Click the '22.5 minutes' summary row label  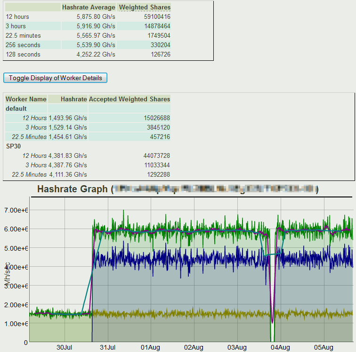(23, 36)
